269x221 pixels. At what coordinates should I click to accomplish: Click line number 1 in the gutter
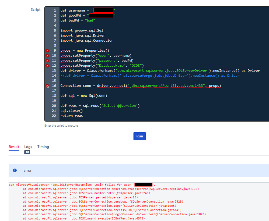click(x=55, y=10)
